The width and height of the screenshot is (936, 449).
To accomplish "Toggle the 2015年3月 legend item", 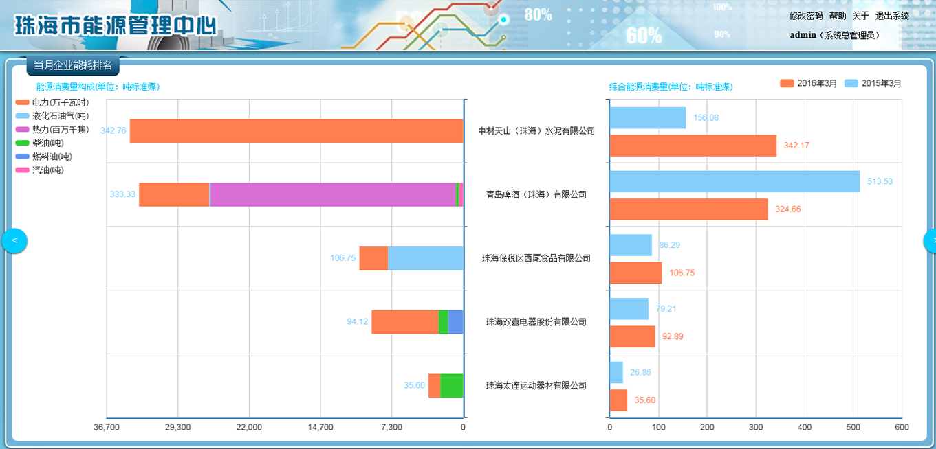I will tap(872, 84).
